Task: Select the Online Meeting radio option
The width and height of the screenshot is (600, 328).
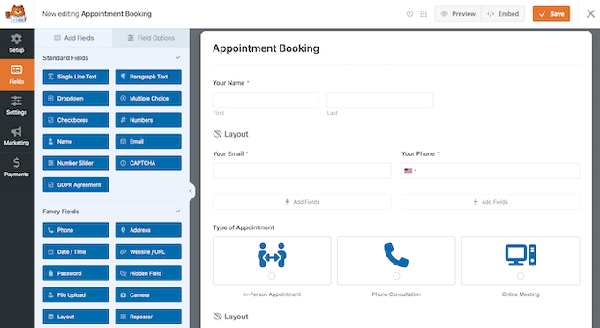Action: pos(521,276)
